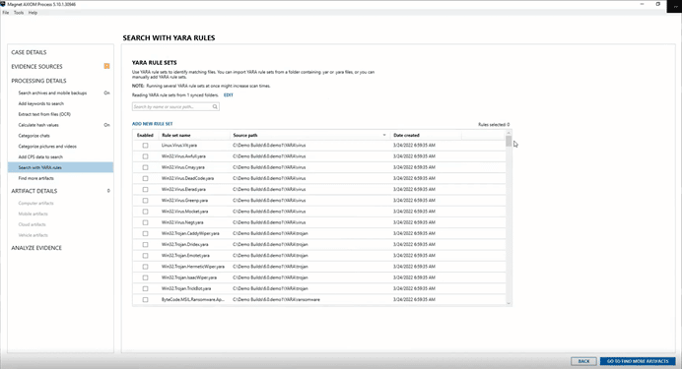
Task: Go to Case Details section
Action: click(29, 52)
